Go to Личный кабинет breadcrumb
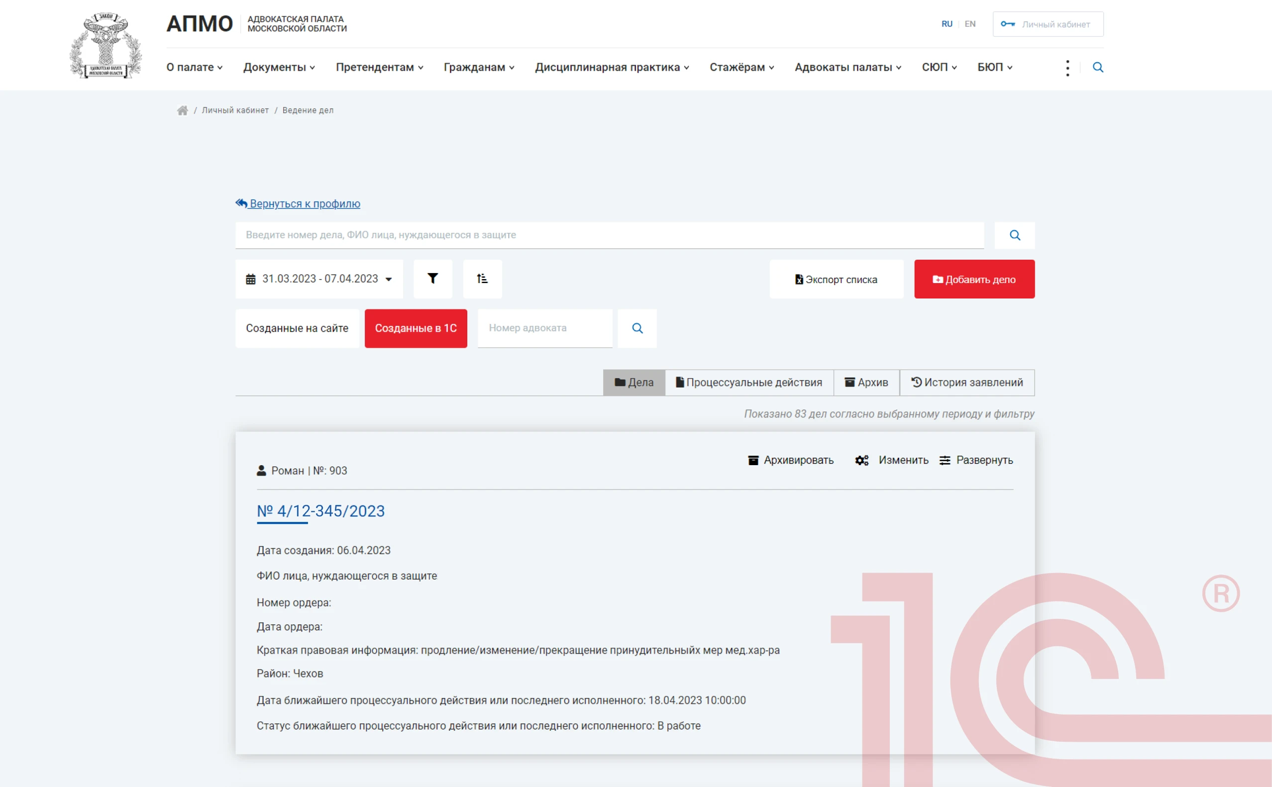The height and width of the screenshot is (787, 1272). (x=235, y=110)
